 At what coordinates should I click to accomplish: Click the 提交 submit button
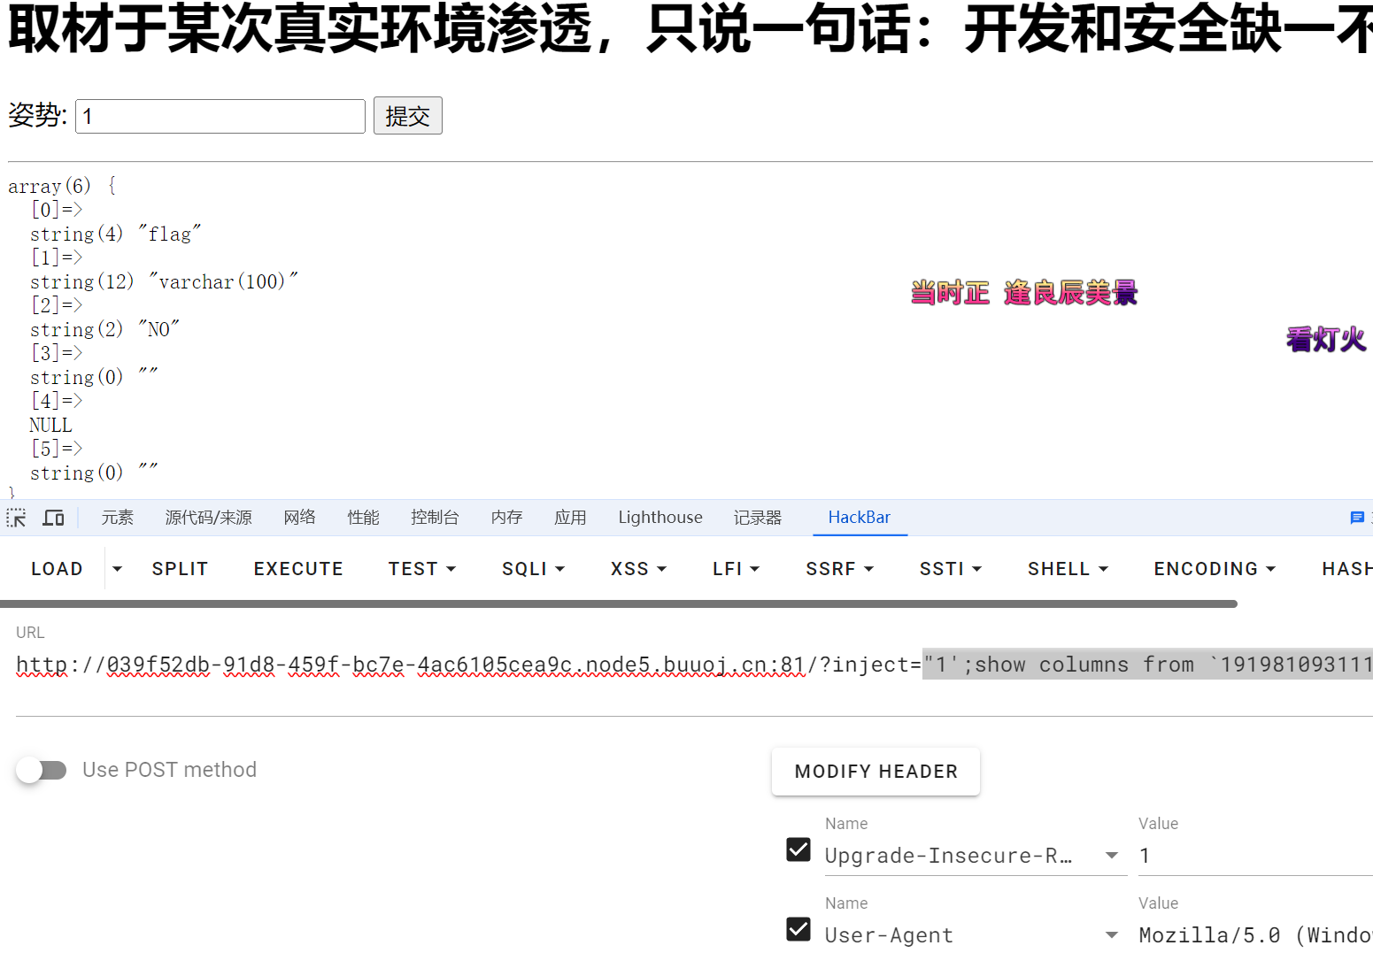tap(407, 116)
